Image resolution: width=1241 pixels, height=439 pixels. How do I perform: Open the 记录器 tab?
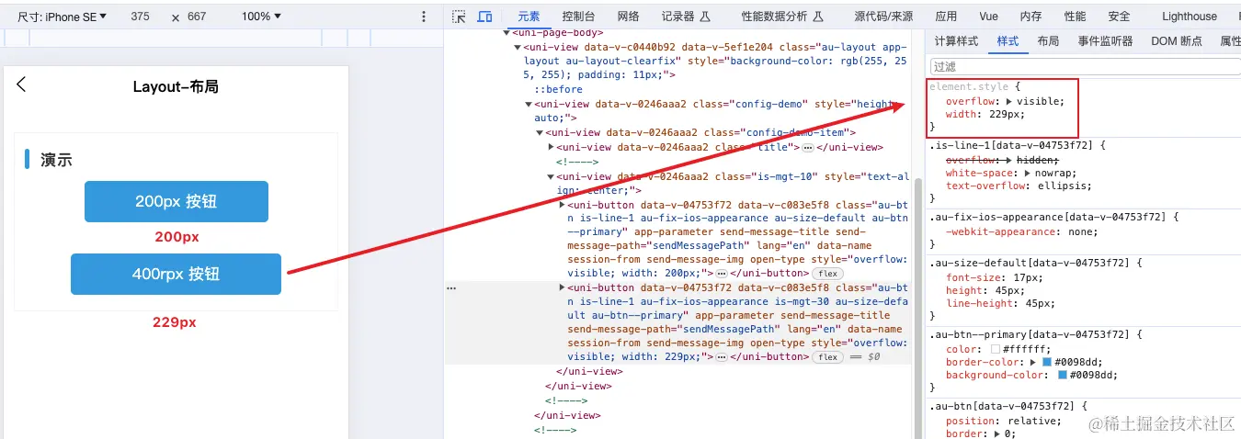[677, 17]
